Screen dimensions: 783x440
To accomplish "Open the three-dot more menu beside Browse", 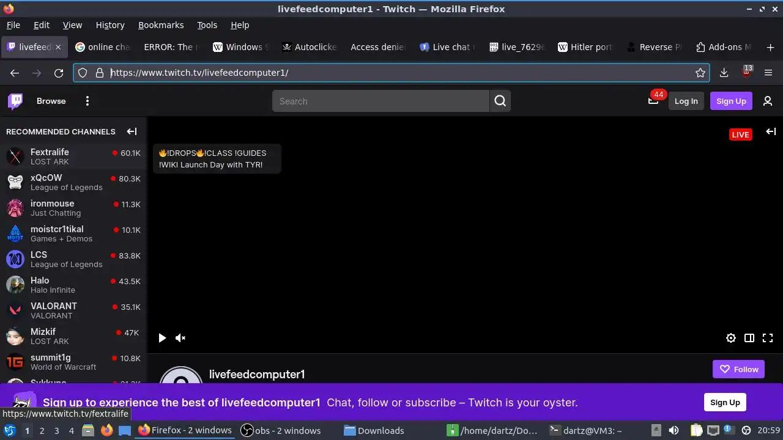I will point(87,101).
